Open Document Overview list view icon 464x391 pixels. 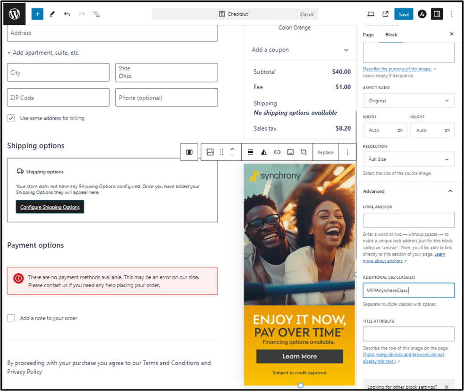96,14
